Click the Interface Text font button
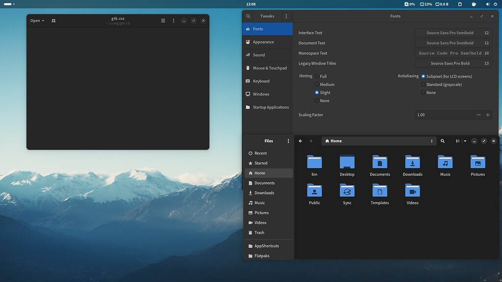The width and height of the screenshot is (502, 282). (453, 33)
